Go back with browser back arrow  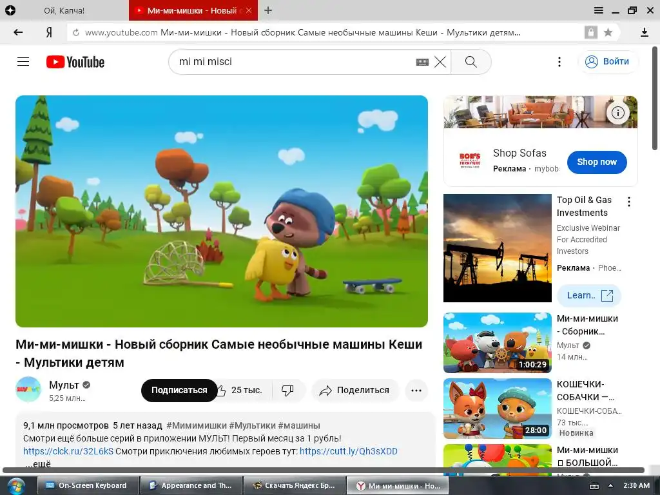pyautogui.click(x=18, y=32)
